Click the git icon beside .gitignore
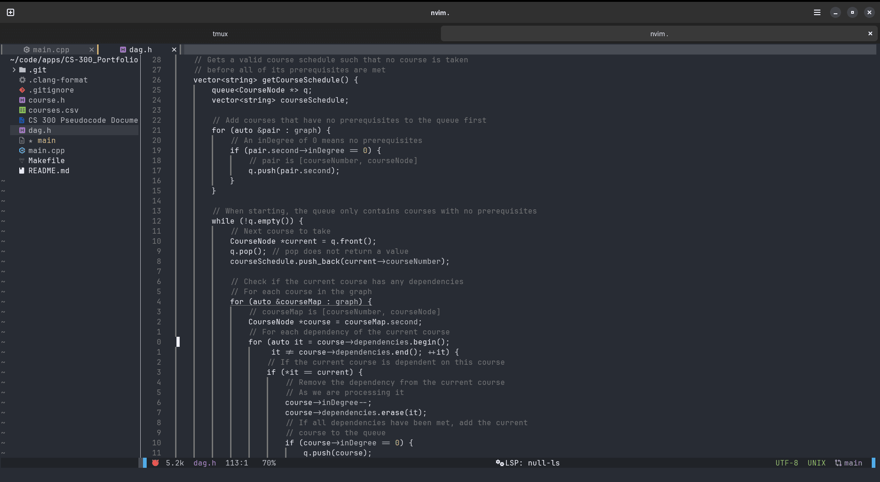Image resolution: width=880 pixels, height=482 pixels. pyautogui.click(x=22, y=90)
